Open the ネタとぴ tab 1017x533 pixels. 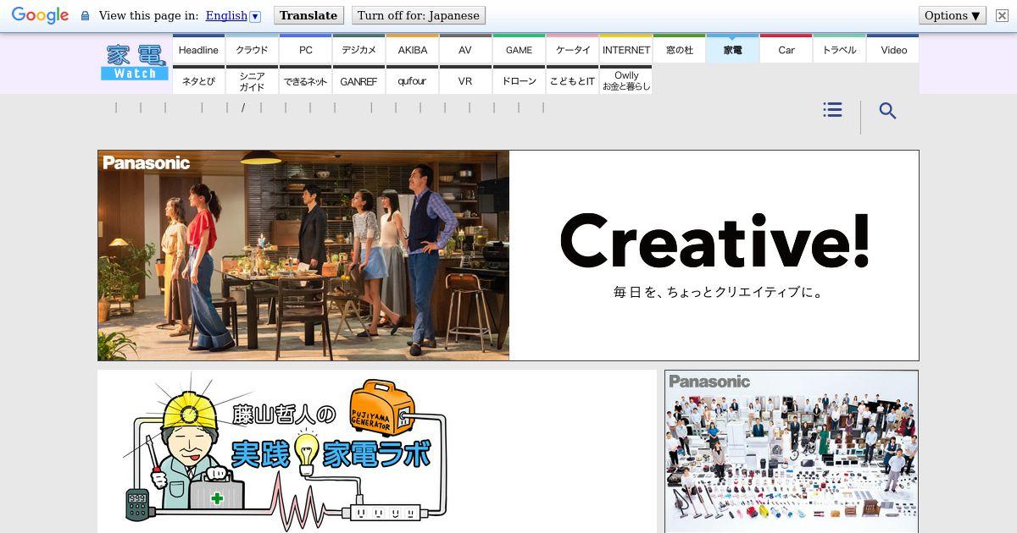(x=198, y=80)
